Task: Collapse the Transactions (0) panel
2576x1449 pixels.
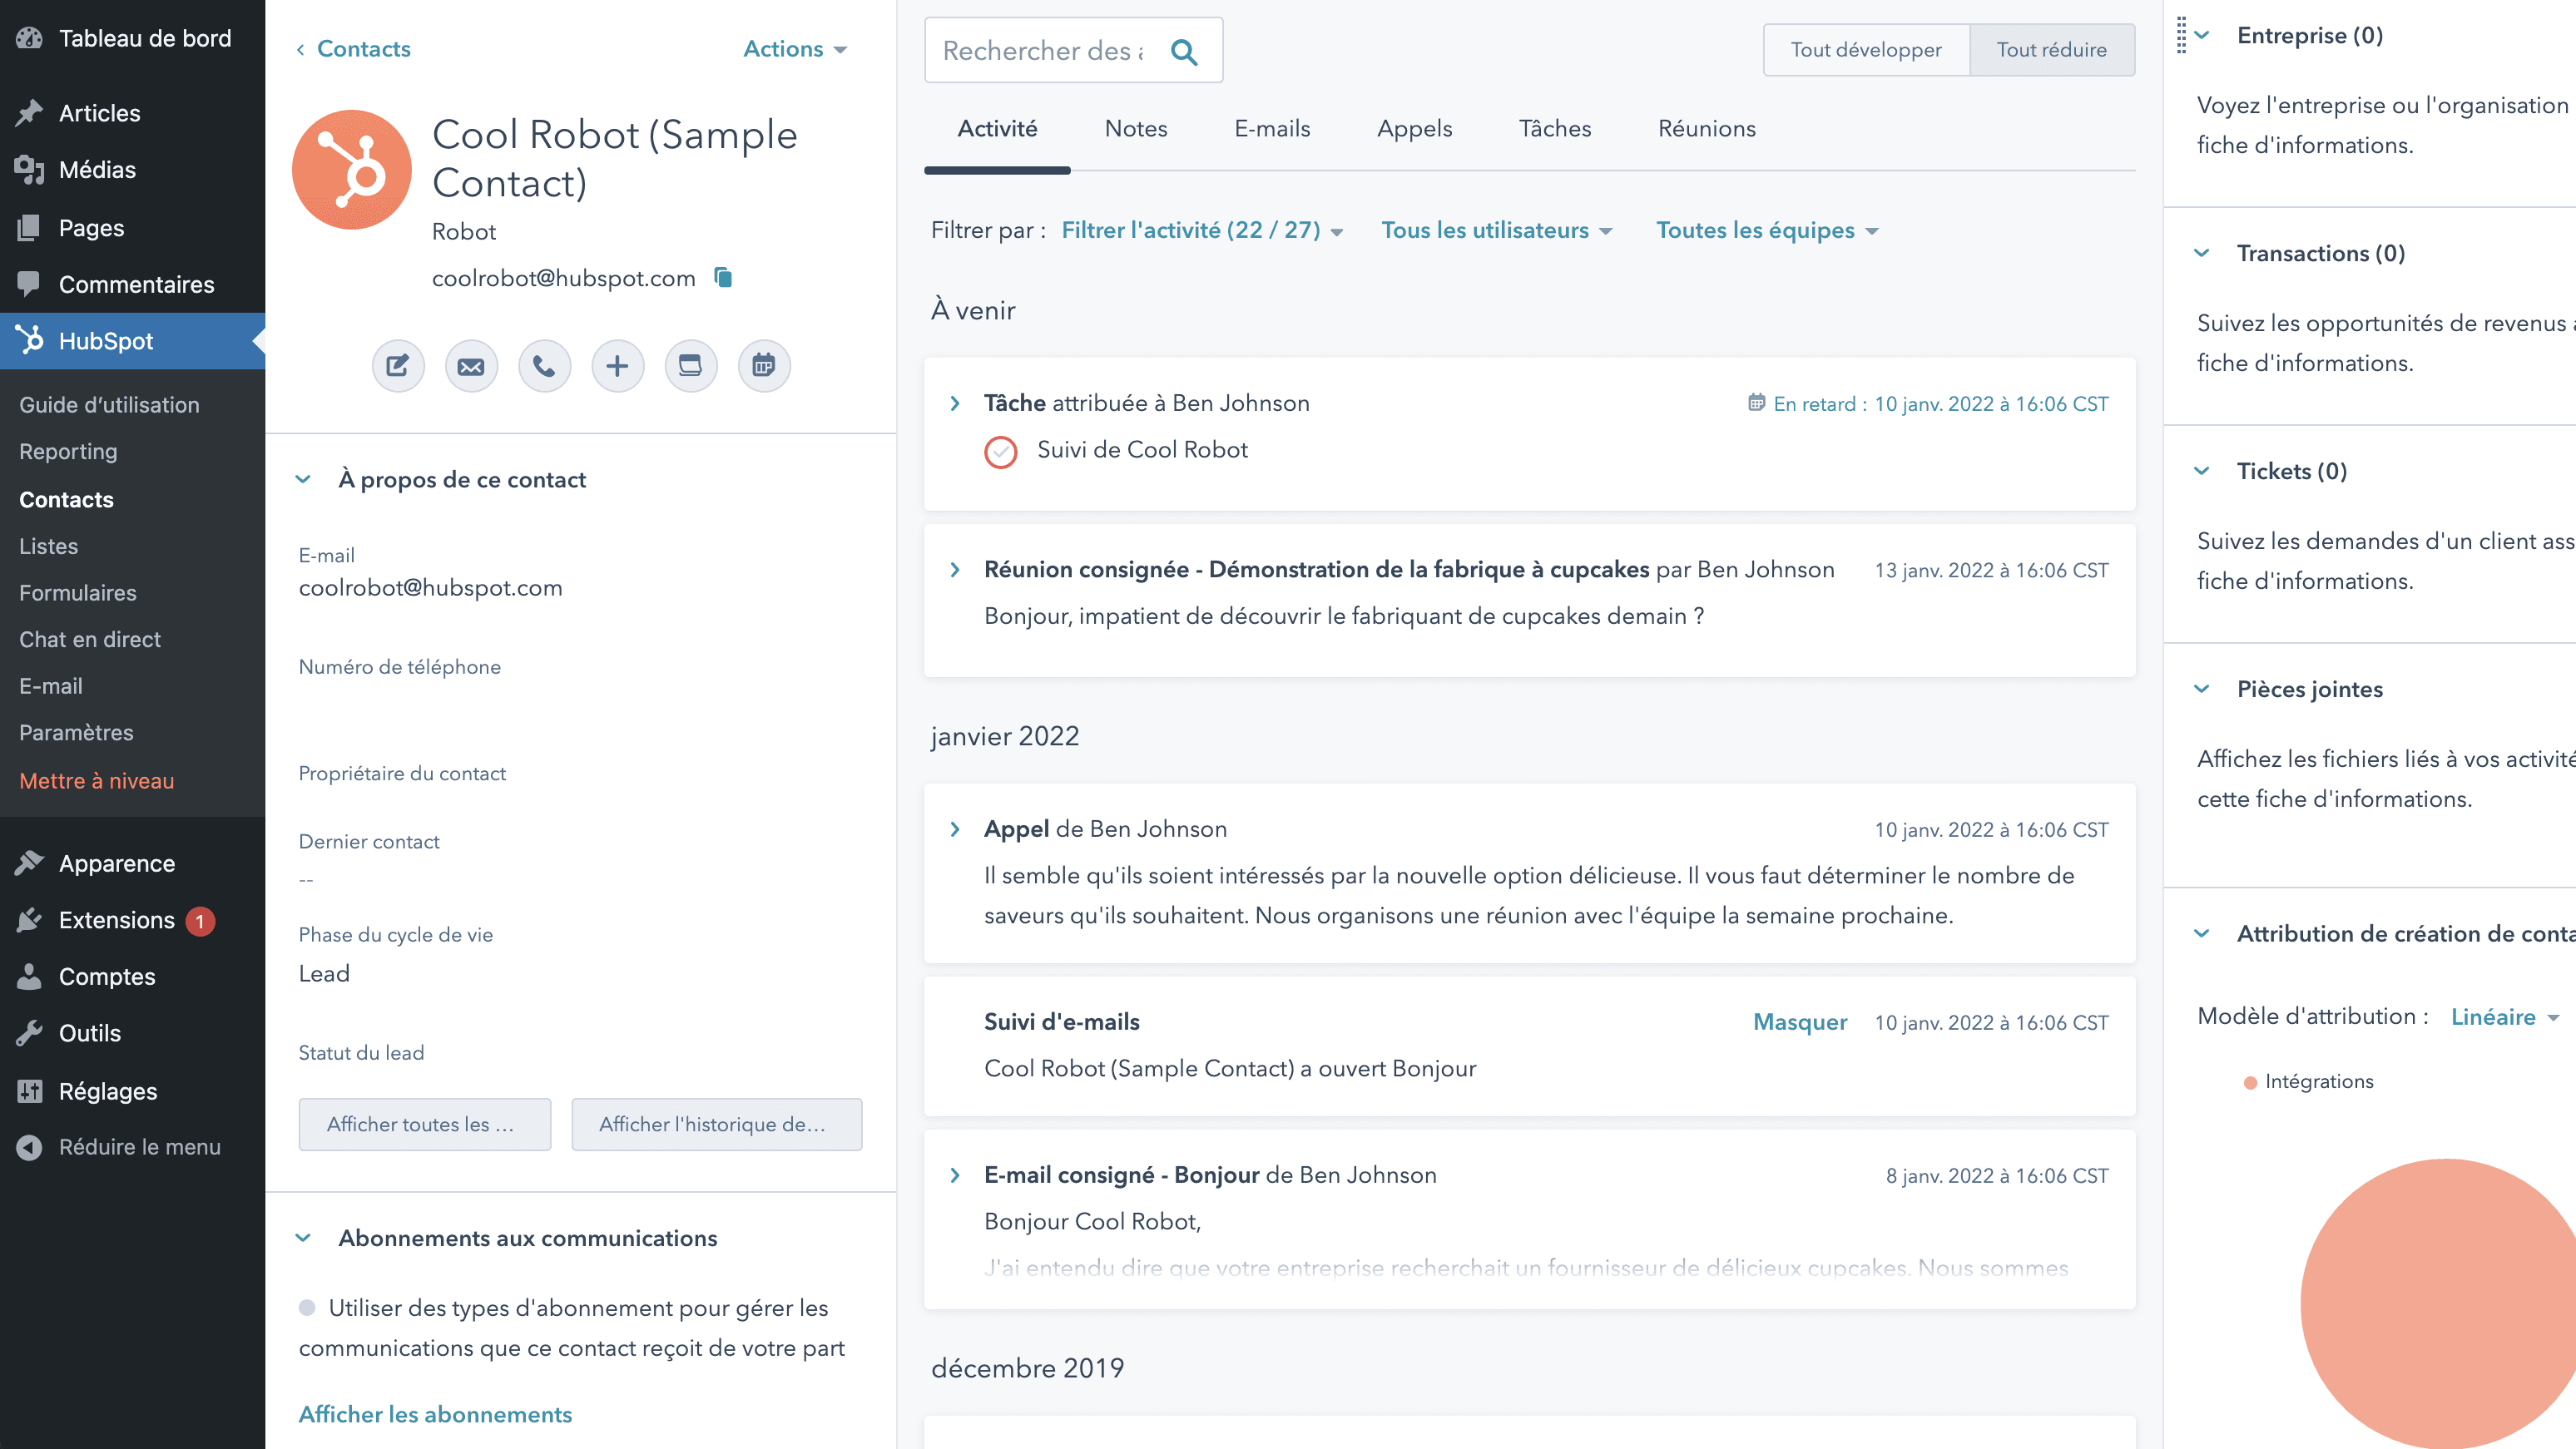Action: [x=2202, y=253]
